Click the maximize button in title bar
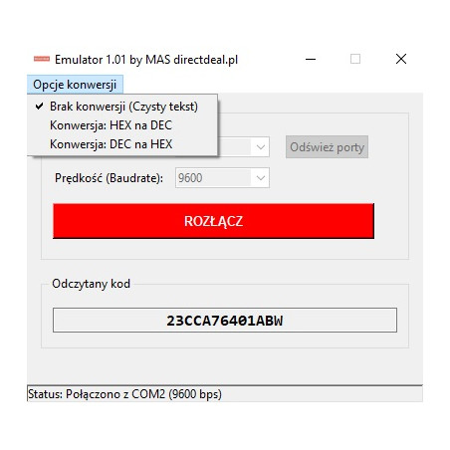450x450 pixels. click(x=355, y=60)
